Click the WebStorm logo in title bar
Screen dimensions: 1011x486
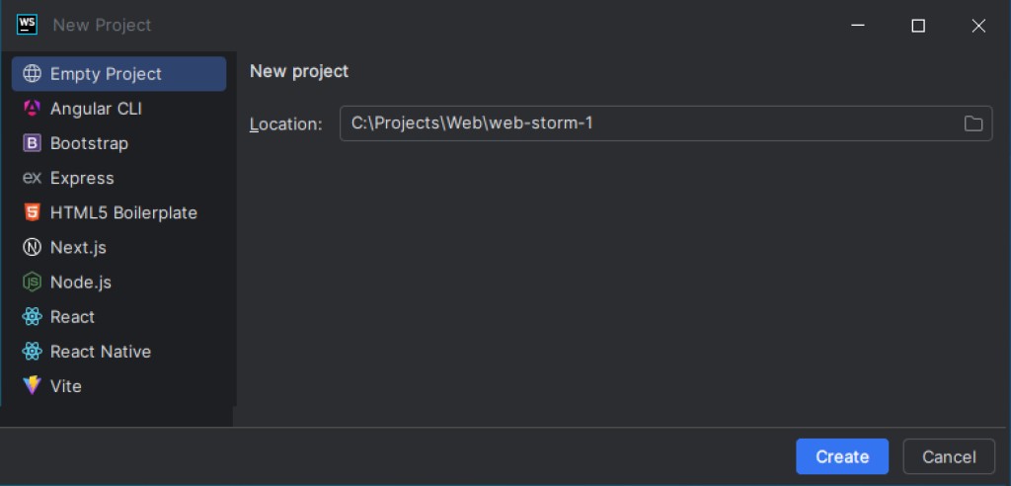(x=27, y=25)
